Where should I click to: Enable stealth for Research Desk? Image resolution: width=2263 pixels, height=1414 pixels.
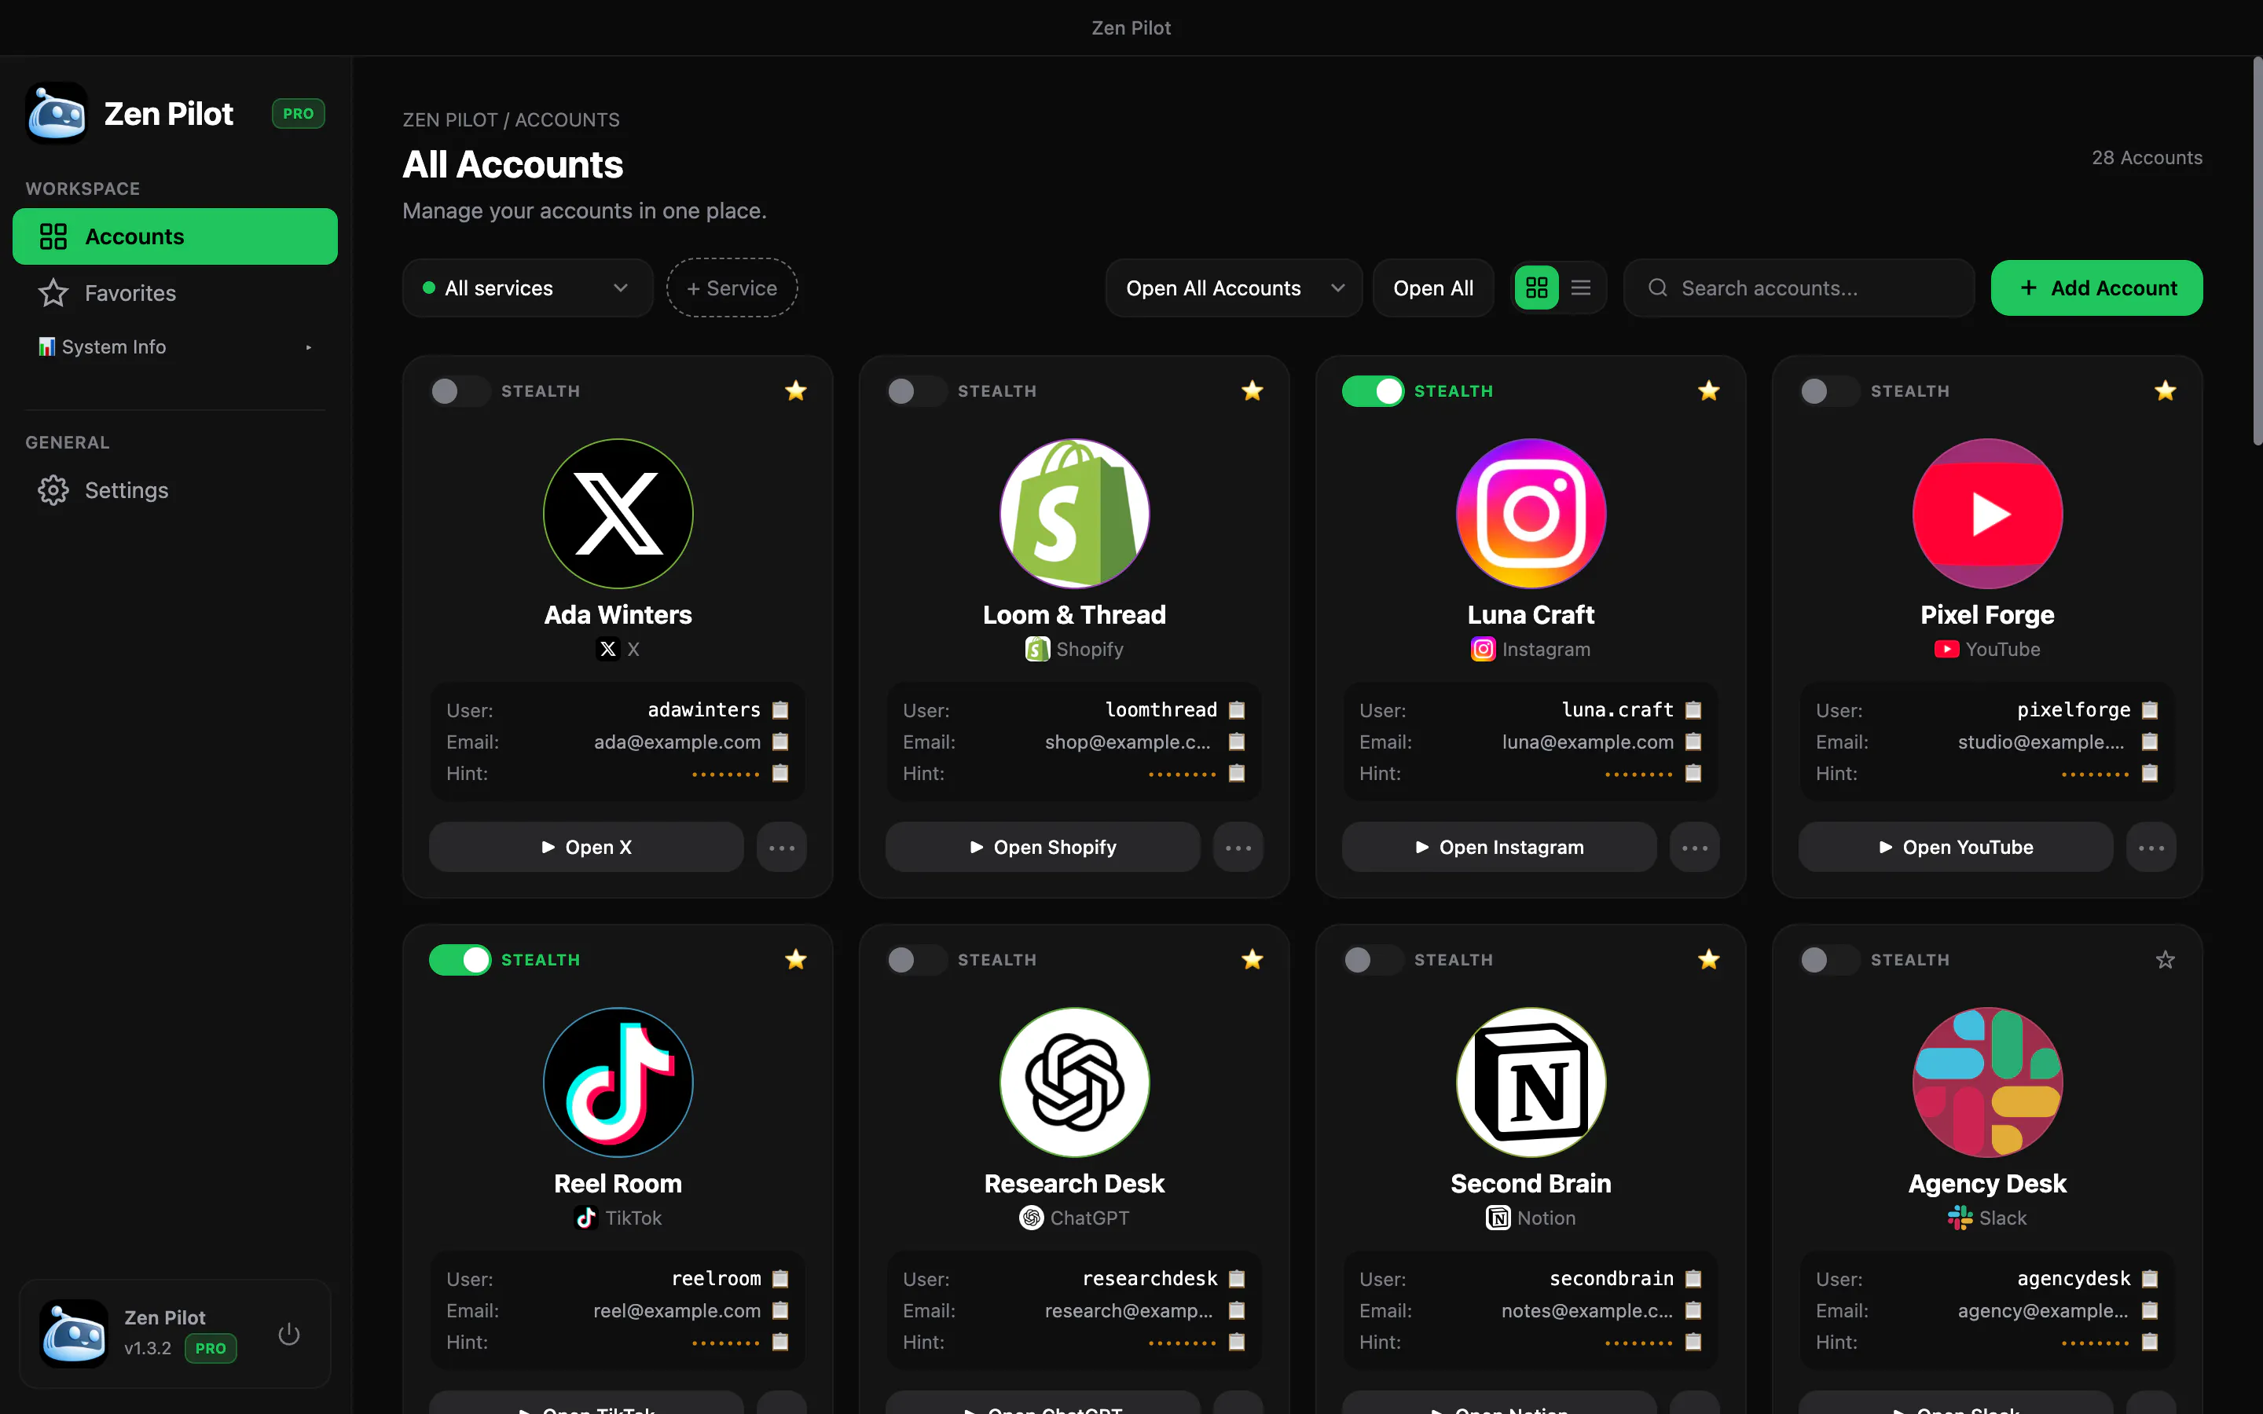click(x=916, y=959)
